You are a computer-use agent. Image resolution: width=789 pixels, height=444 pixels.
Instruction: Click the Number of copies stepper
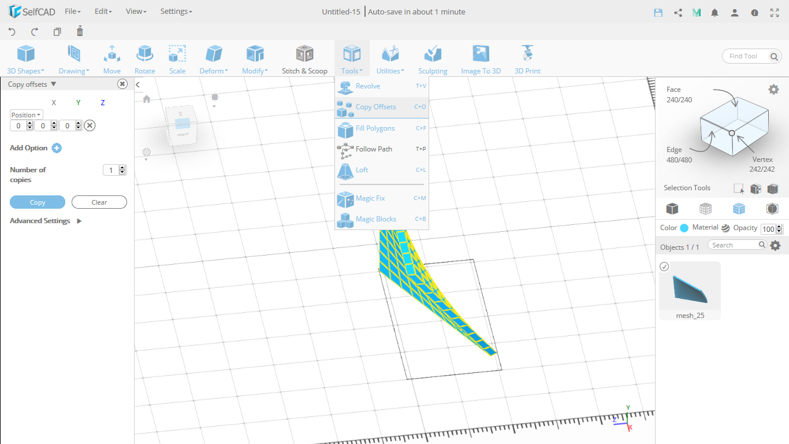point(122,170)
